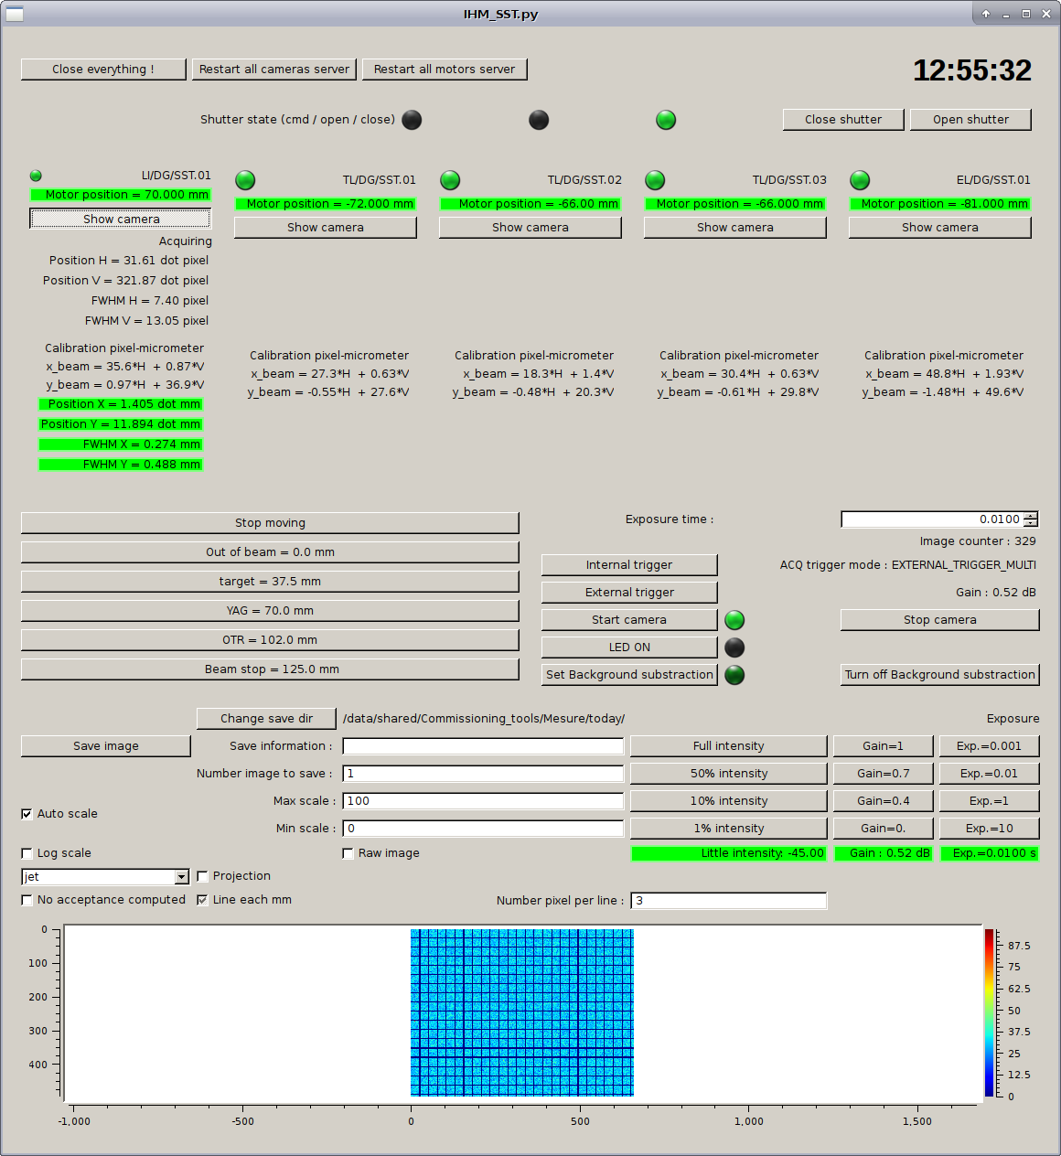Click the Set Background substraction indicator light

click(x=734, y=675)
